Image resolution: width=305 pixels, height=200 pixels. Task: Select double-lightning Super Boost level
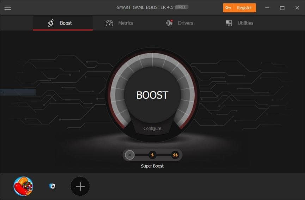click(x=175, y=155)
